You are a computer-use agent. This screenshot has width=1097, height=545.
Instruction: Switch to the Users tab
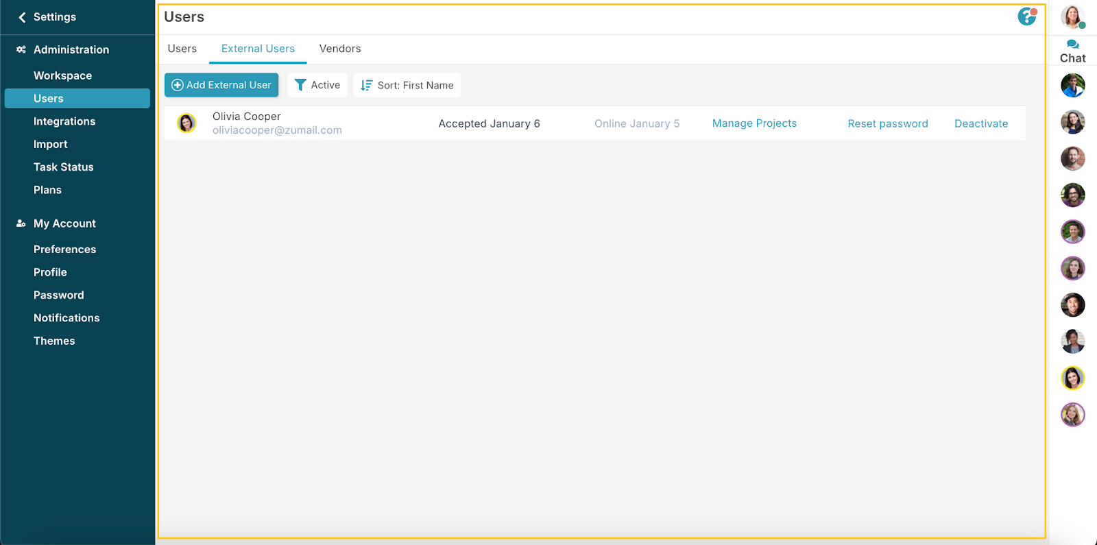pos(182,49)
